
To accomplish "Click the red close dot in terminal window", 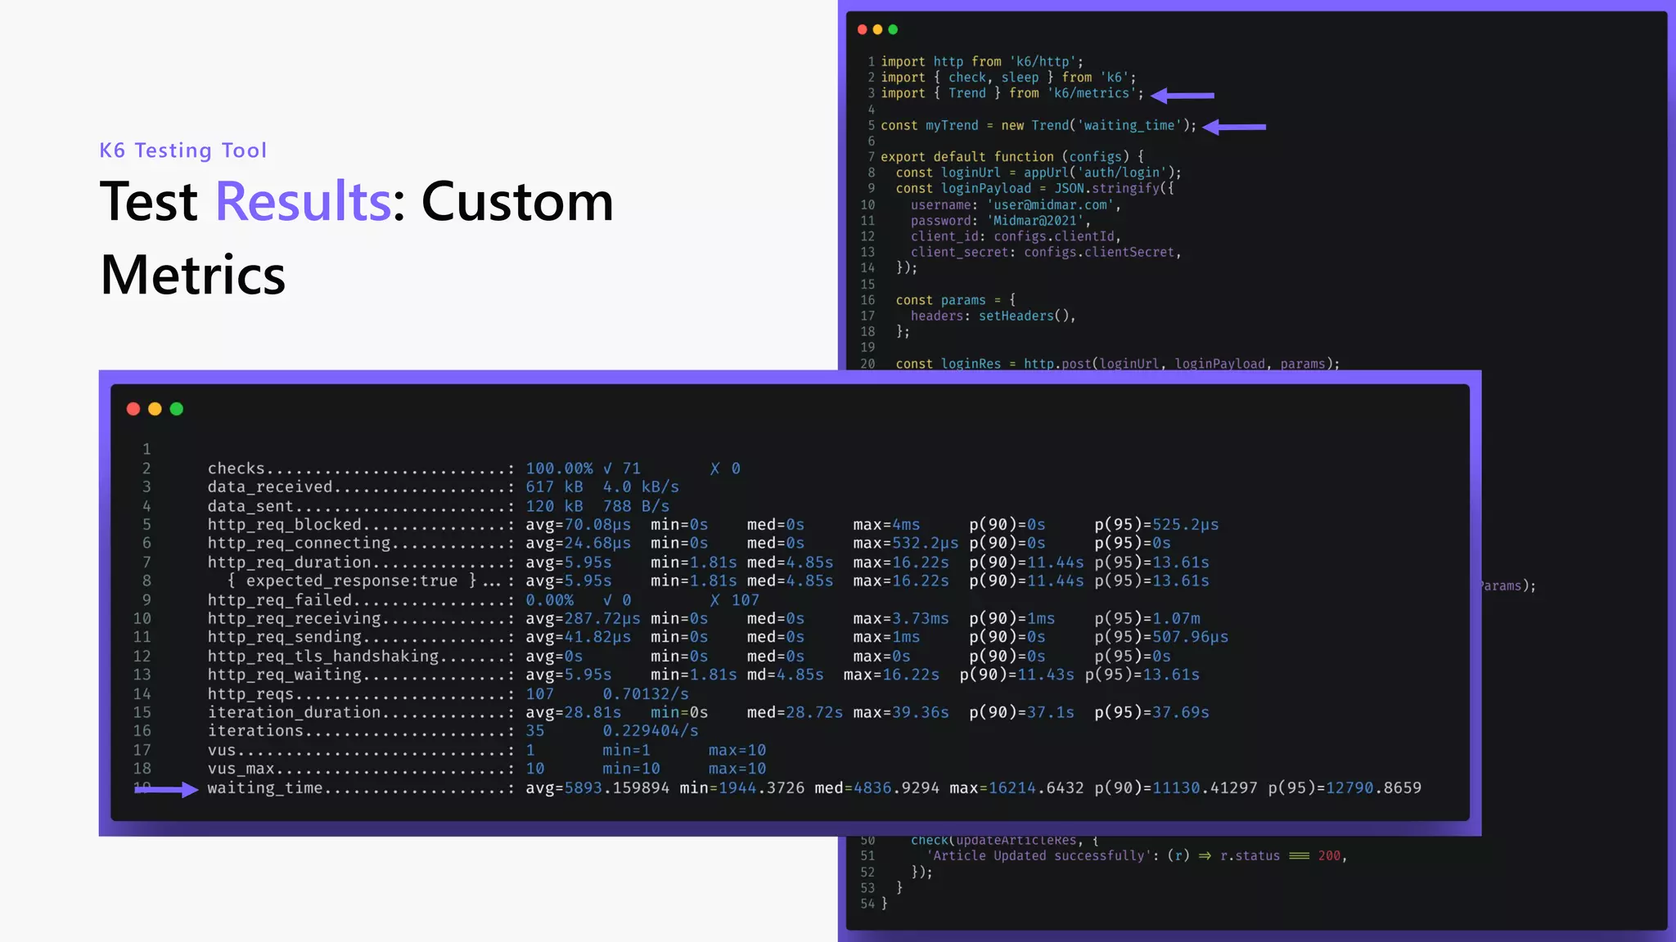I will click(x=133, y=409).
